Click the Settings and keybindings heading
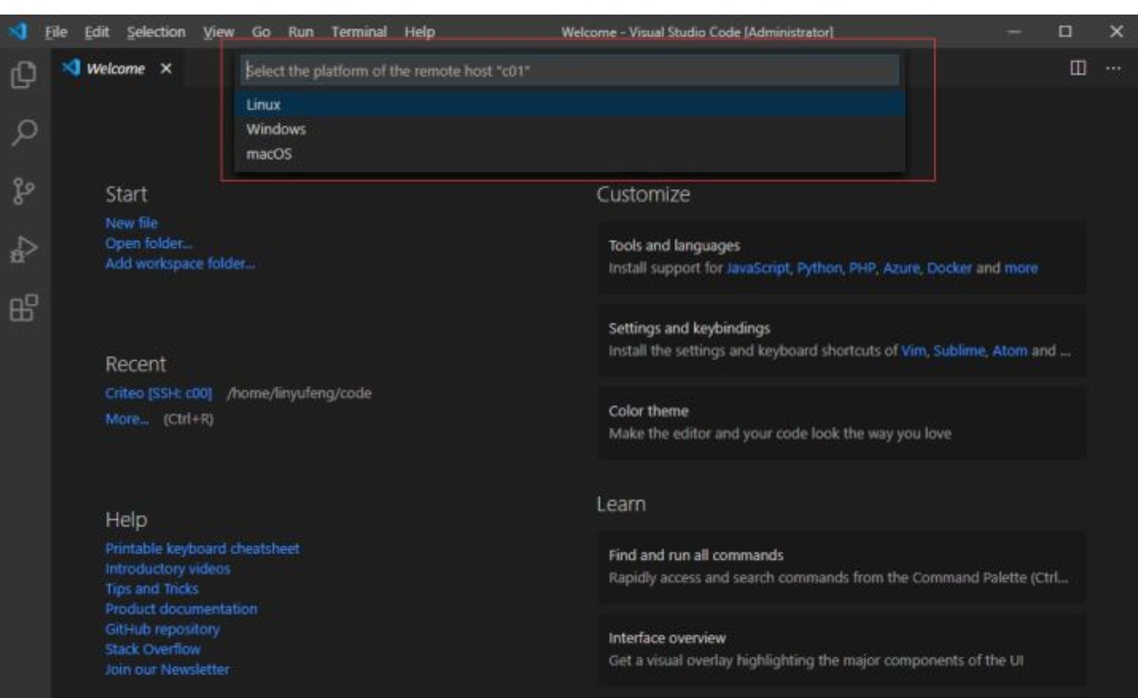This screenshot has height=698, width=1138. click(689, 328)
